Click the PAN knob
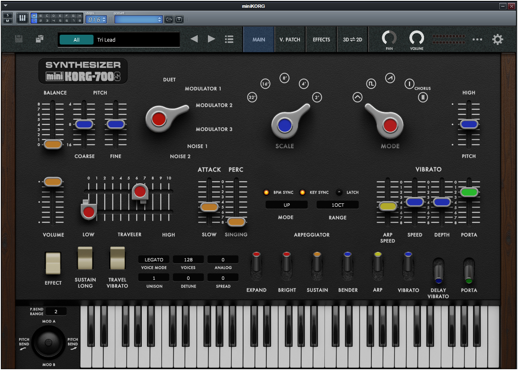This screenshot has height=370, width=518. point(389,38)
